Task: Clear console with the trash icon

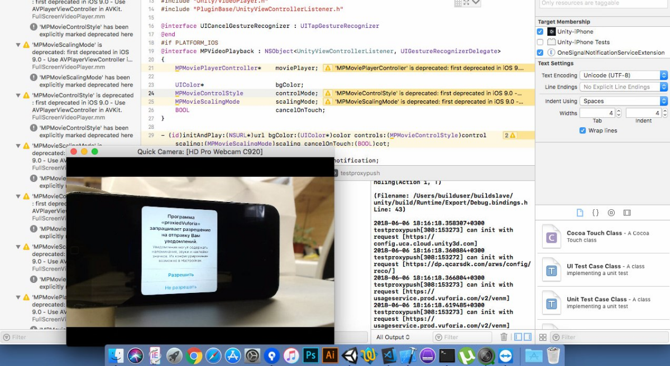Action: pyautogui.click(x=504, y=337)
